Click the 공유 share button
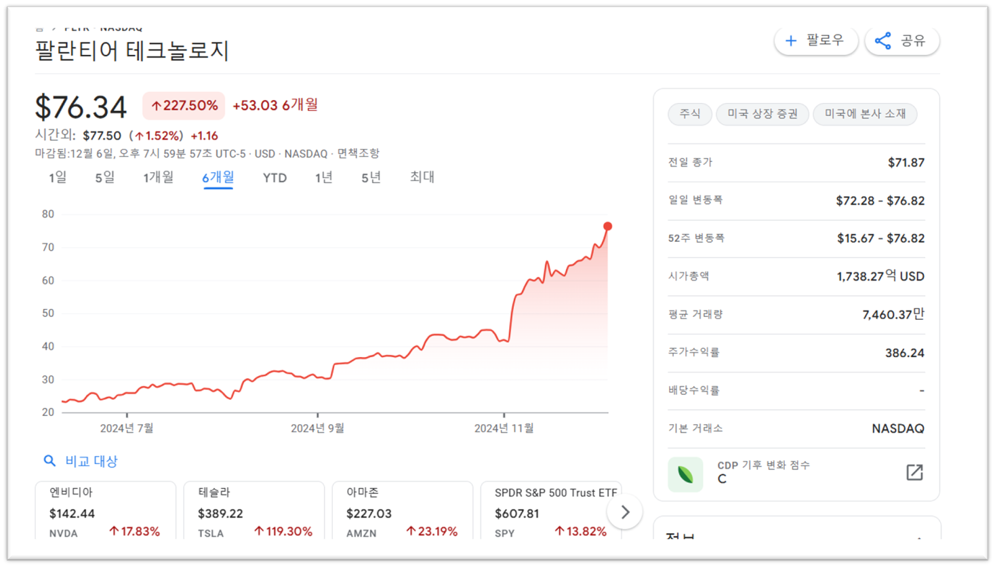 tap(901, 41)
